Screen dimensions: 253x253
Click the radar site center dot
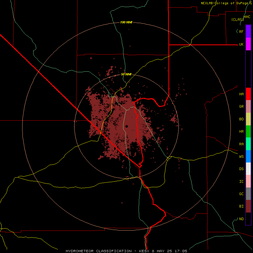(126, 126)
